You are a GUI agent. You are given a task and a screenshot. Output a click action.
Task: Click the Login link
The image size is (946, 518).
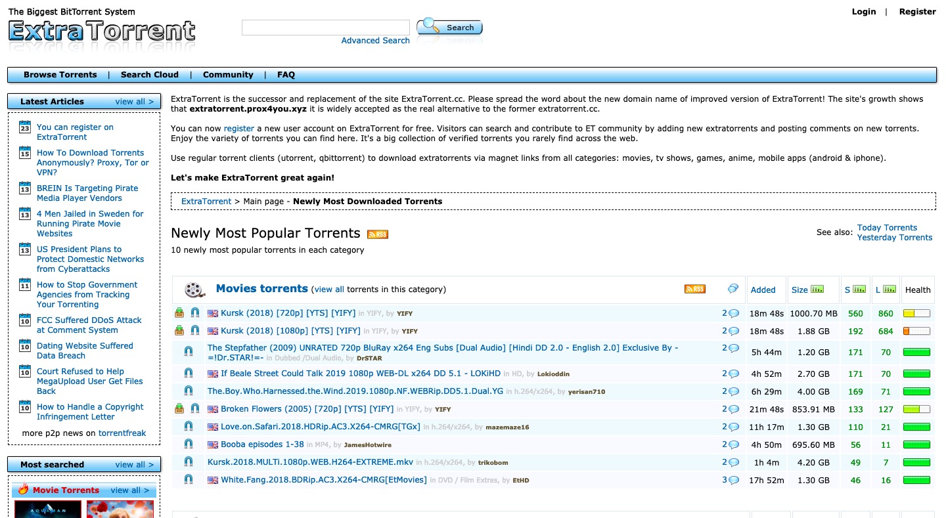(x=864, y=12)
